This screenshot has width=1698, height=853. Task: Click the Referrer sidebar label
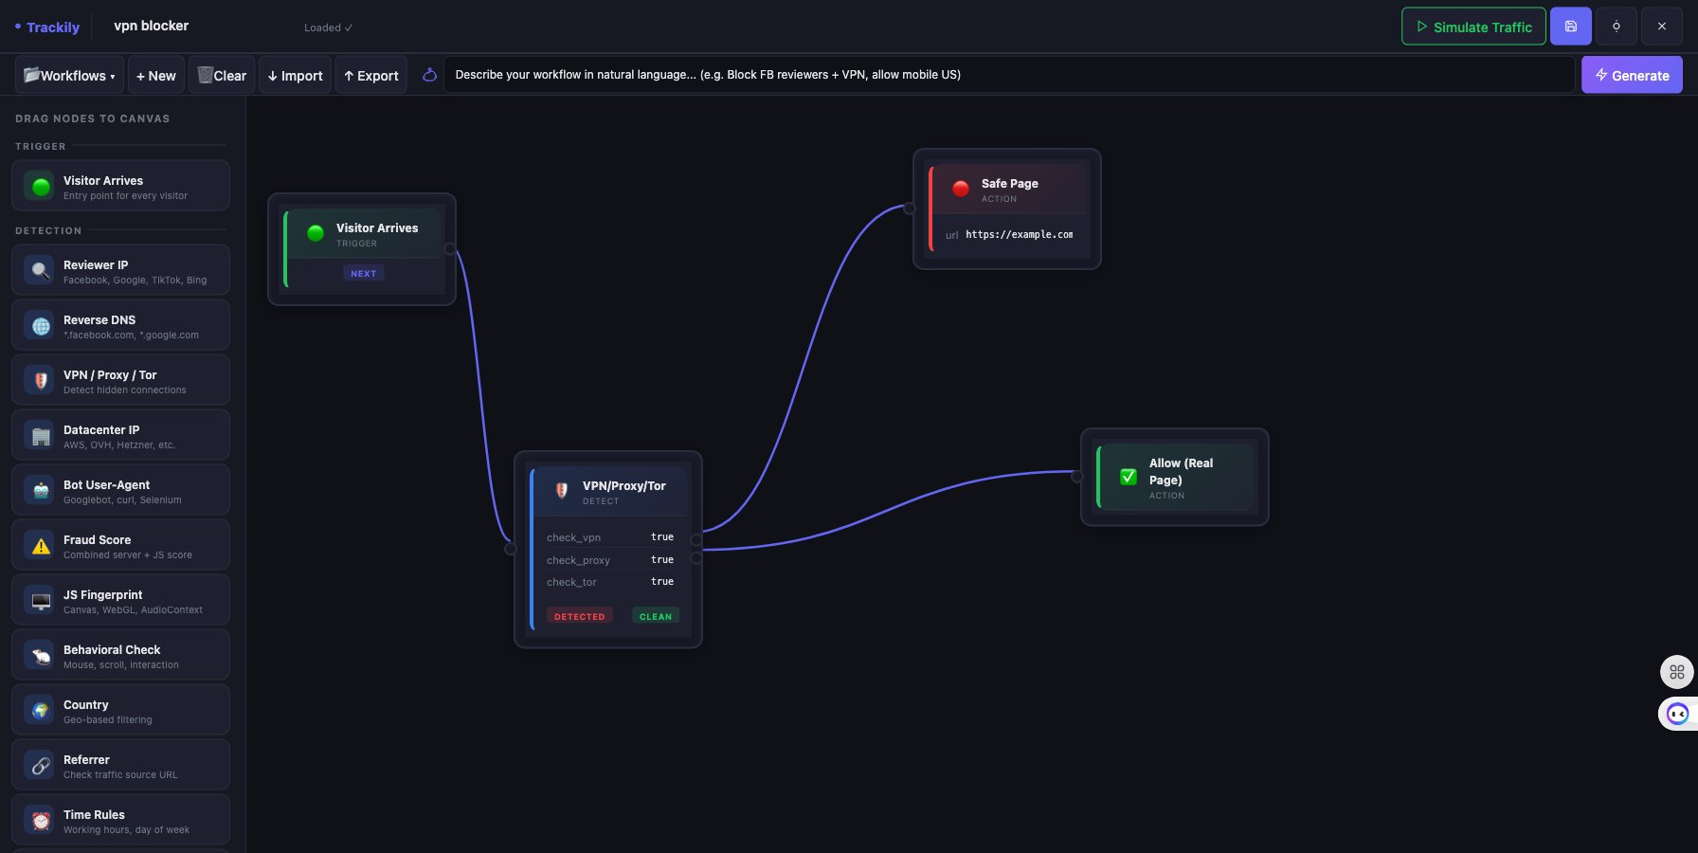click(x=86, y=760)
